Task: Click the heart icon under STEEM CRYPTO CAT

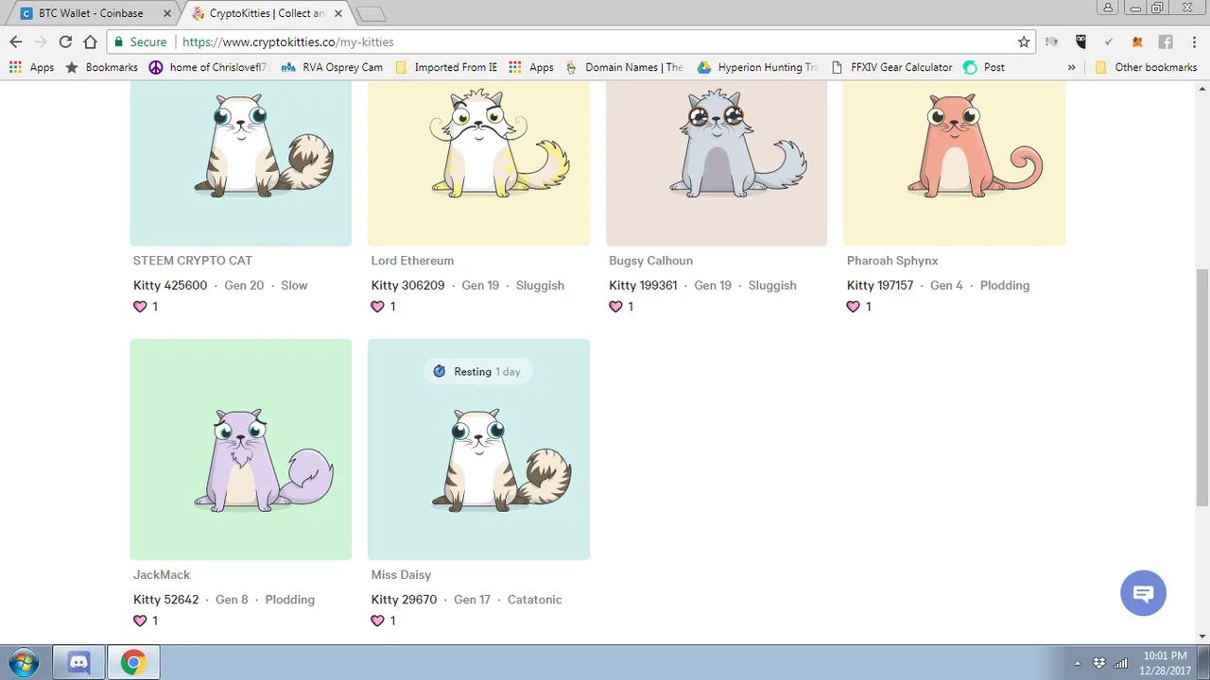Action: coord(140,306)
